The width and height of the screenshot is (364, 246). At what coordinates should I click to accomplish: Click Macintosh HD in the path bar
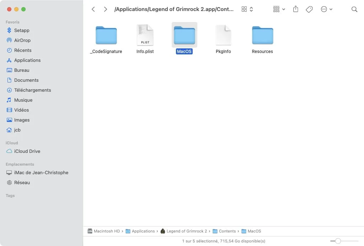click(104, 231)
